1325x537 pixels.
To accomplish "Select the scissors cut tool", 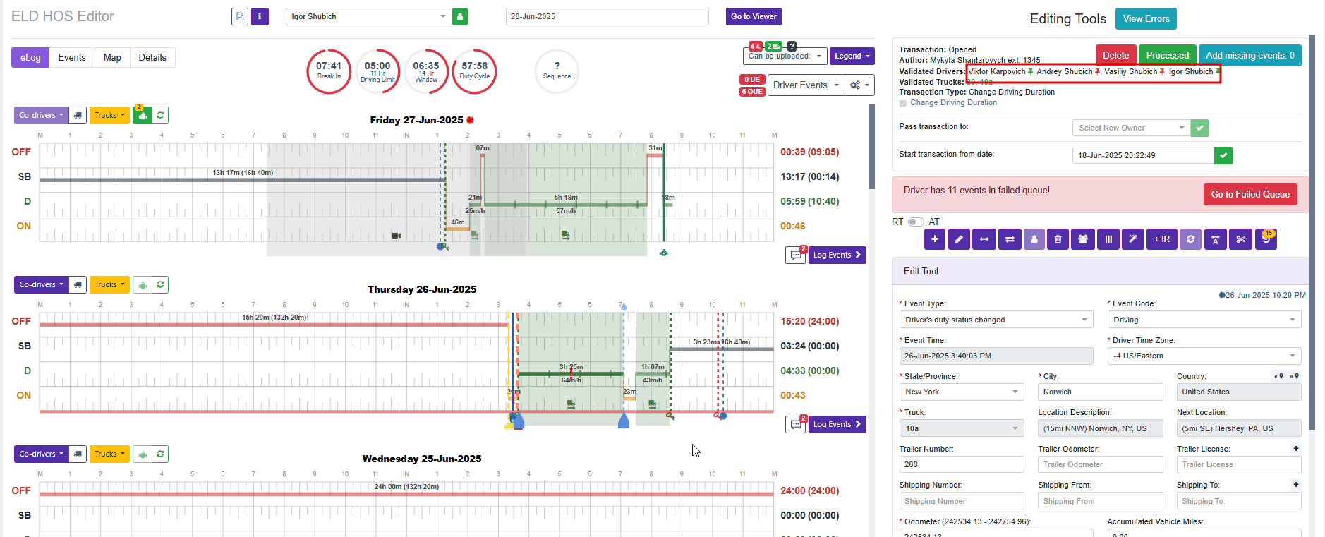I will click(1240, 239).
